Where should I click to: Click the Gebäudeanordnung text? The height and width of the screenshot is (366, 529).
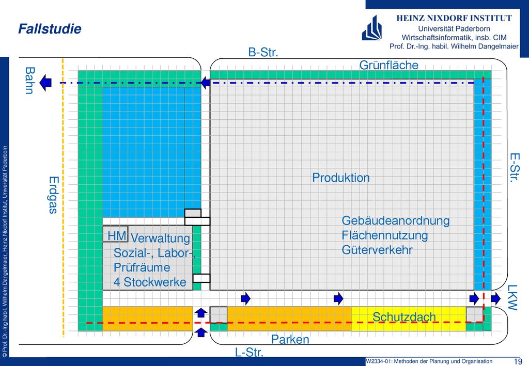395,221
